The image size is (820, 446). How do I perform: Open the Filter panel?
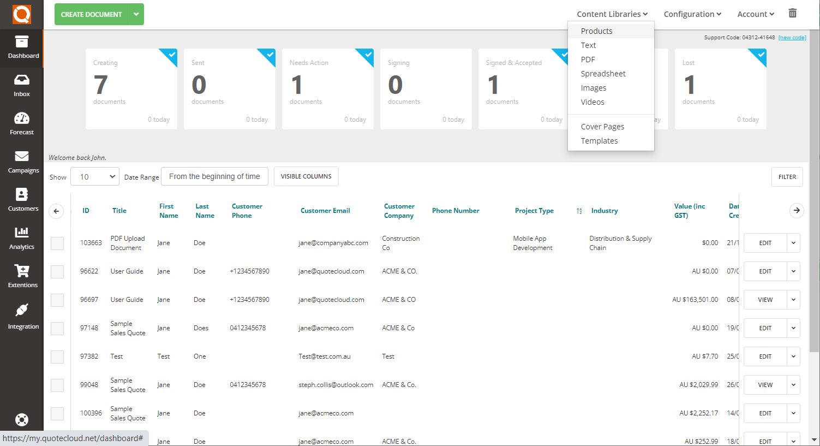pyautogui.click(x=787, y=176)
